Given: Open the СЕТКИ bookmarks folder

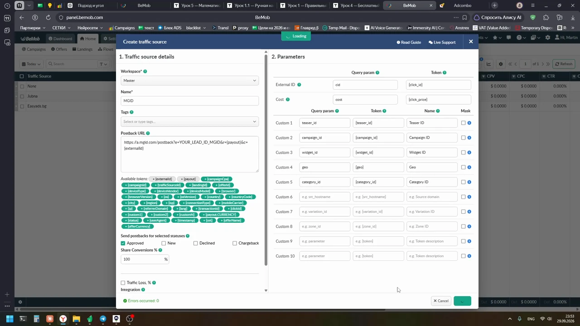Looking at the screenshot, I should [61, 28].
